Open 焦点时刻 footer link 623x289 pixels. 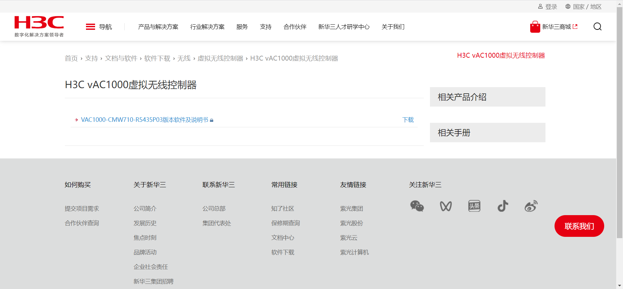click(145, 238)
